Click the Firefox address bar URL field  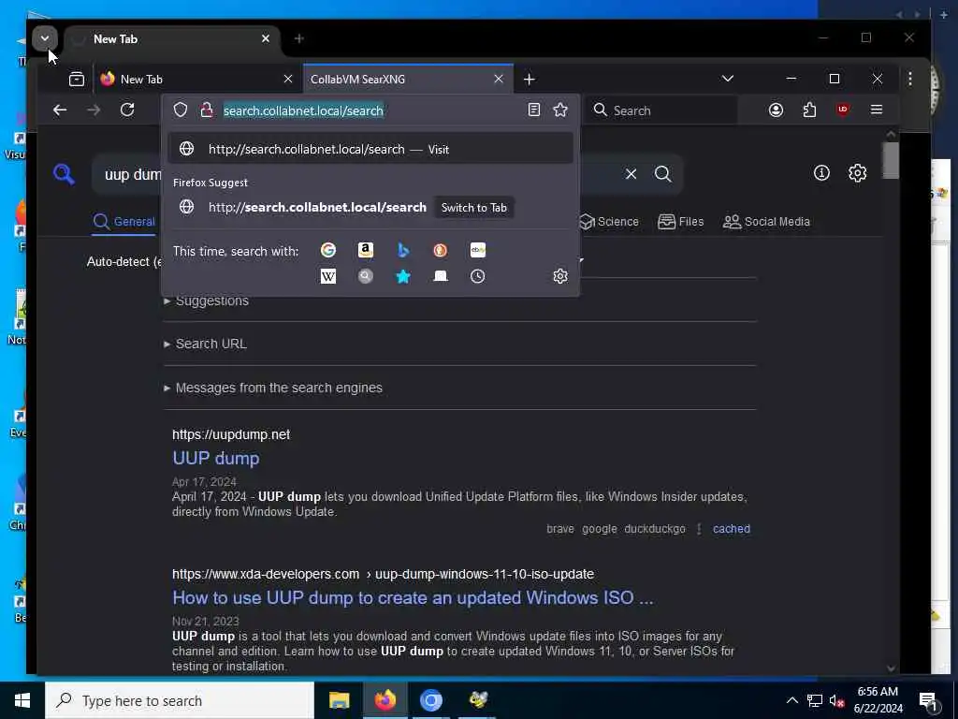[x=372, y=110]
